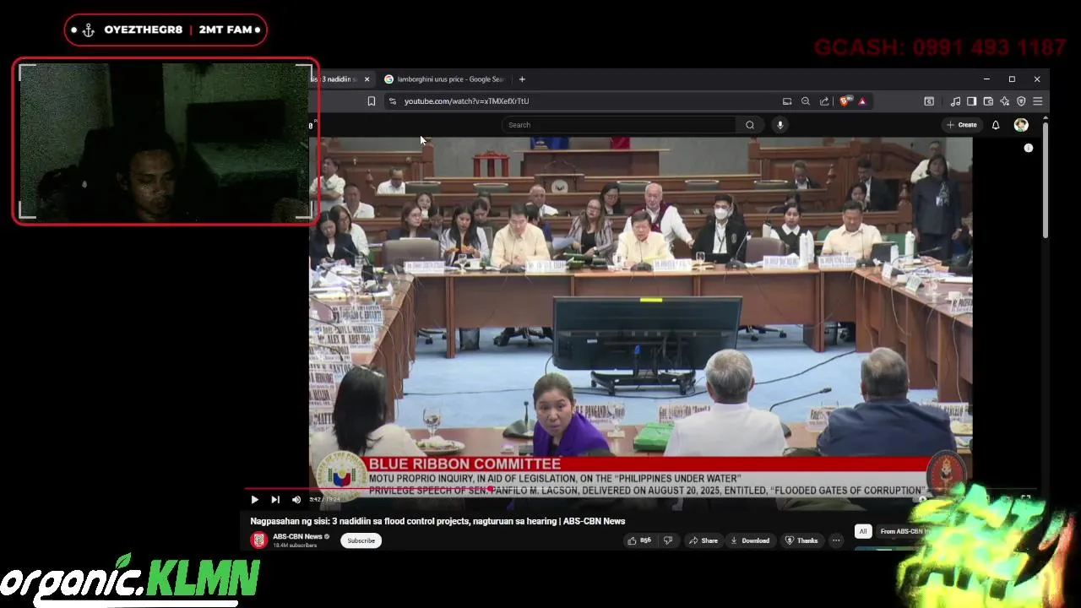This screenshot has height=608, width=1081.
Task: Mute the video volume speaker icon
Action: [296, 500]
